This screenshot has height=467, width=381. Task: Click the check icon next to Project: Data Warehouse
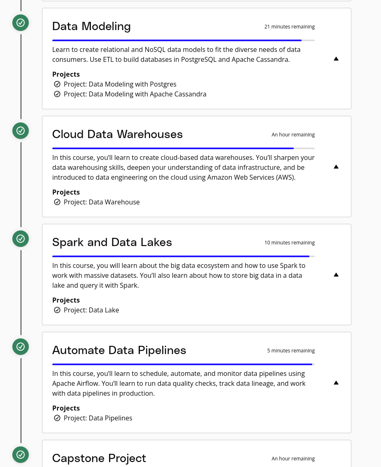(57, 202)
